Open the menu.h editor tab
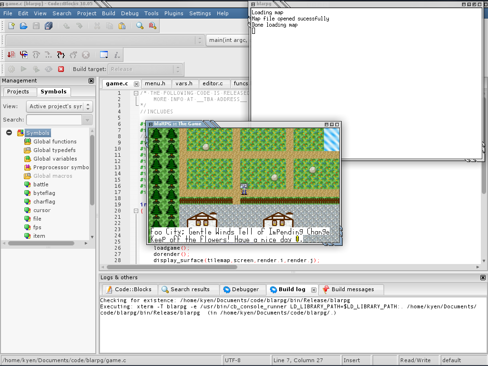The height and width of the screenshot is (366, 488). pyautogui.click(x=155, y=83)
